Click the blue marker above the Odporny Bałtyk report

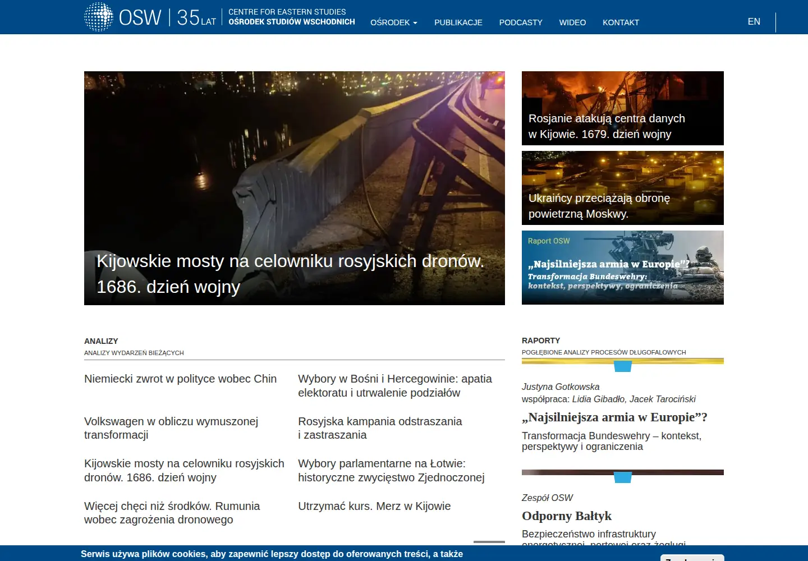(623, 477)
